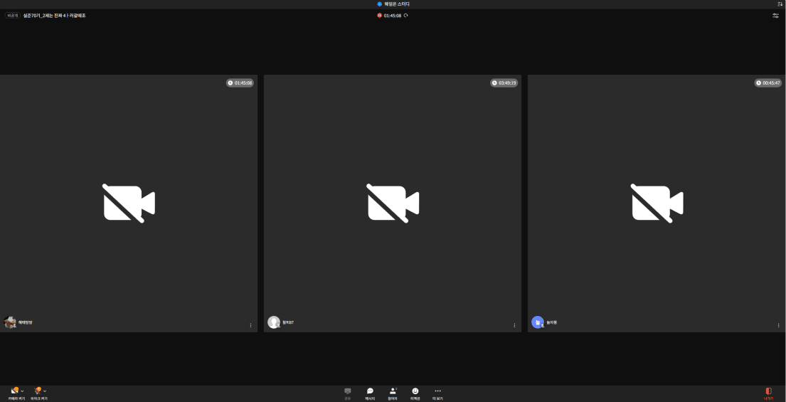Open the three-dot menu on middle participant tile
Image resolution: width=786 pixels, height=402 pixels.
[514, 325]
